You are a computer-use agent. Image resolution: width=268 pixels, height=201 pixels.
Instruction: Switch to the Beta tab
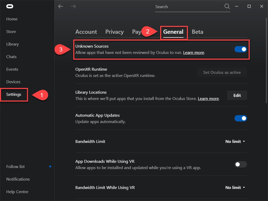point(197,32)
